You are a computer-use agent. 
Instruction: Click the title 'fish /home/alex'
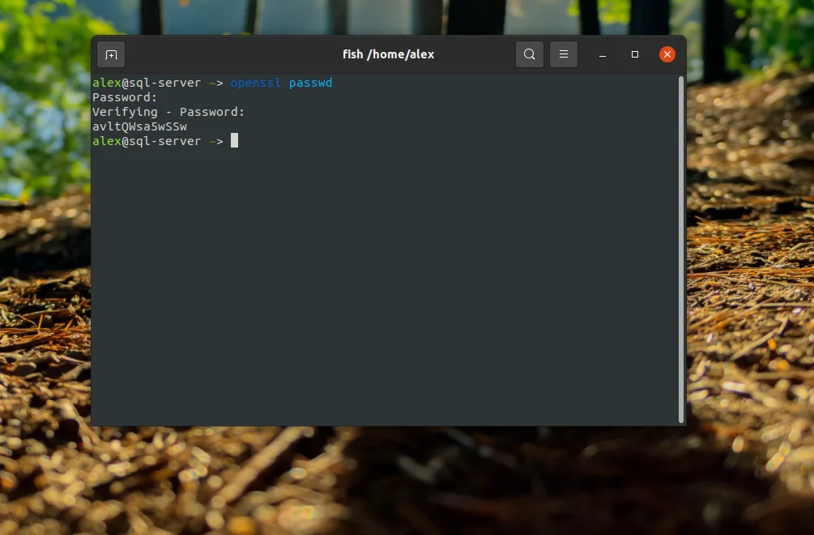tap(389, 53)
